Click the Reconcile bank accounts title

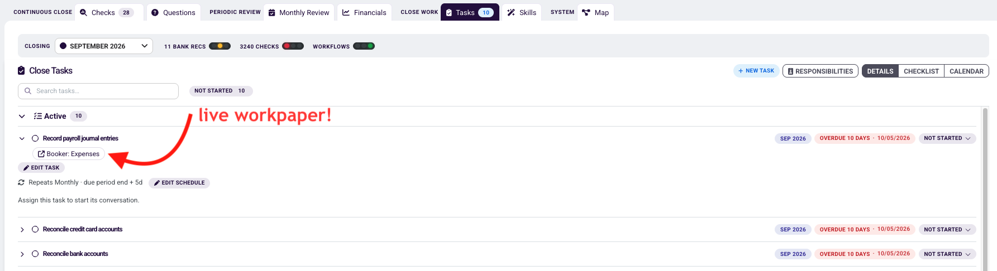tap(75, 254)
